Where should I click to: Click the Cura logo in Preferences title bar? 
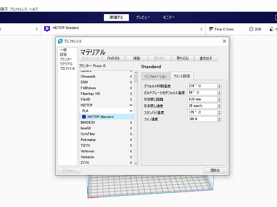tap(60, 41)
